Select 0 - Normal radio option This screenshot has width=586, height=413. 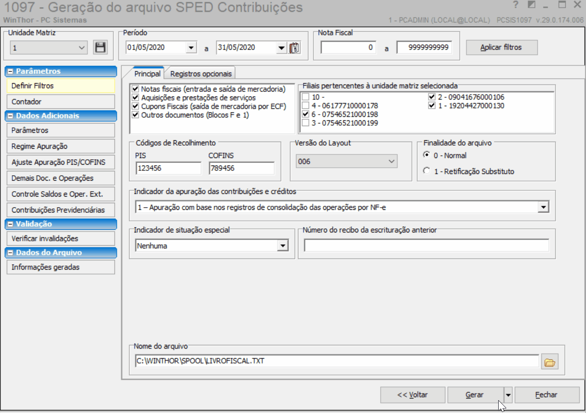[x=426, y=155]
